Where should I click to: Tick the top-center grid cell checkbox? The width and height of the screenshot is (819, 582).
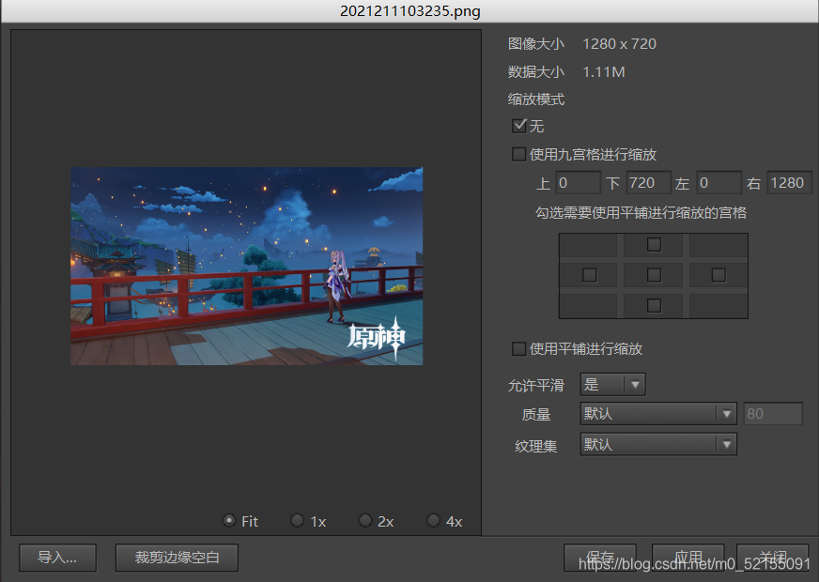click(x=654, y=244)
